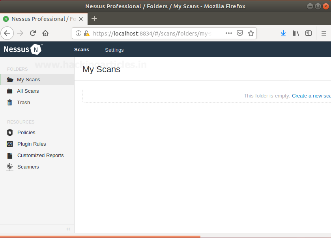Open the Policies label
This screenshot has width=331, height=238.
26,132
